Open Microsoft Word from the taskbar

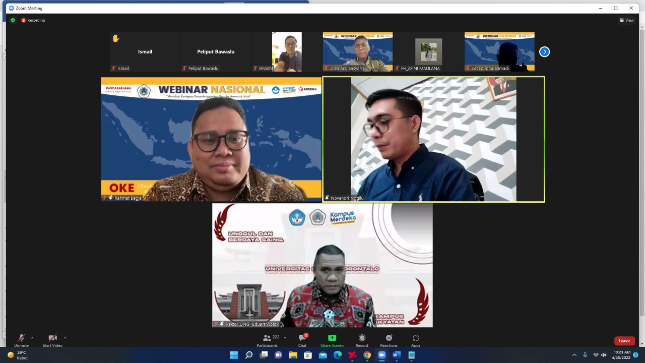pyautogui.click(x=397, y=355)
